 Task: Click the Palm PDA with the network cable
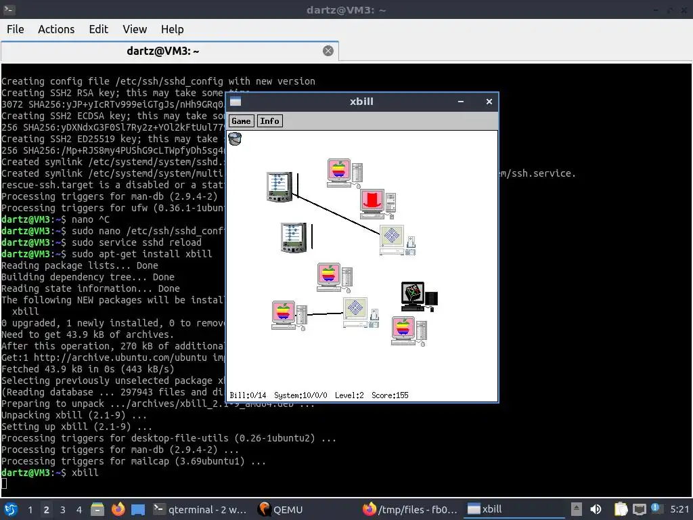point(280,187)
